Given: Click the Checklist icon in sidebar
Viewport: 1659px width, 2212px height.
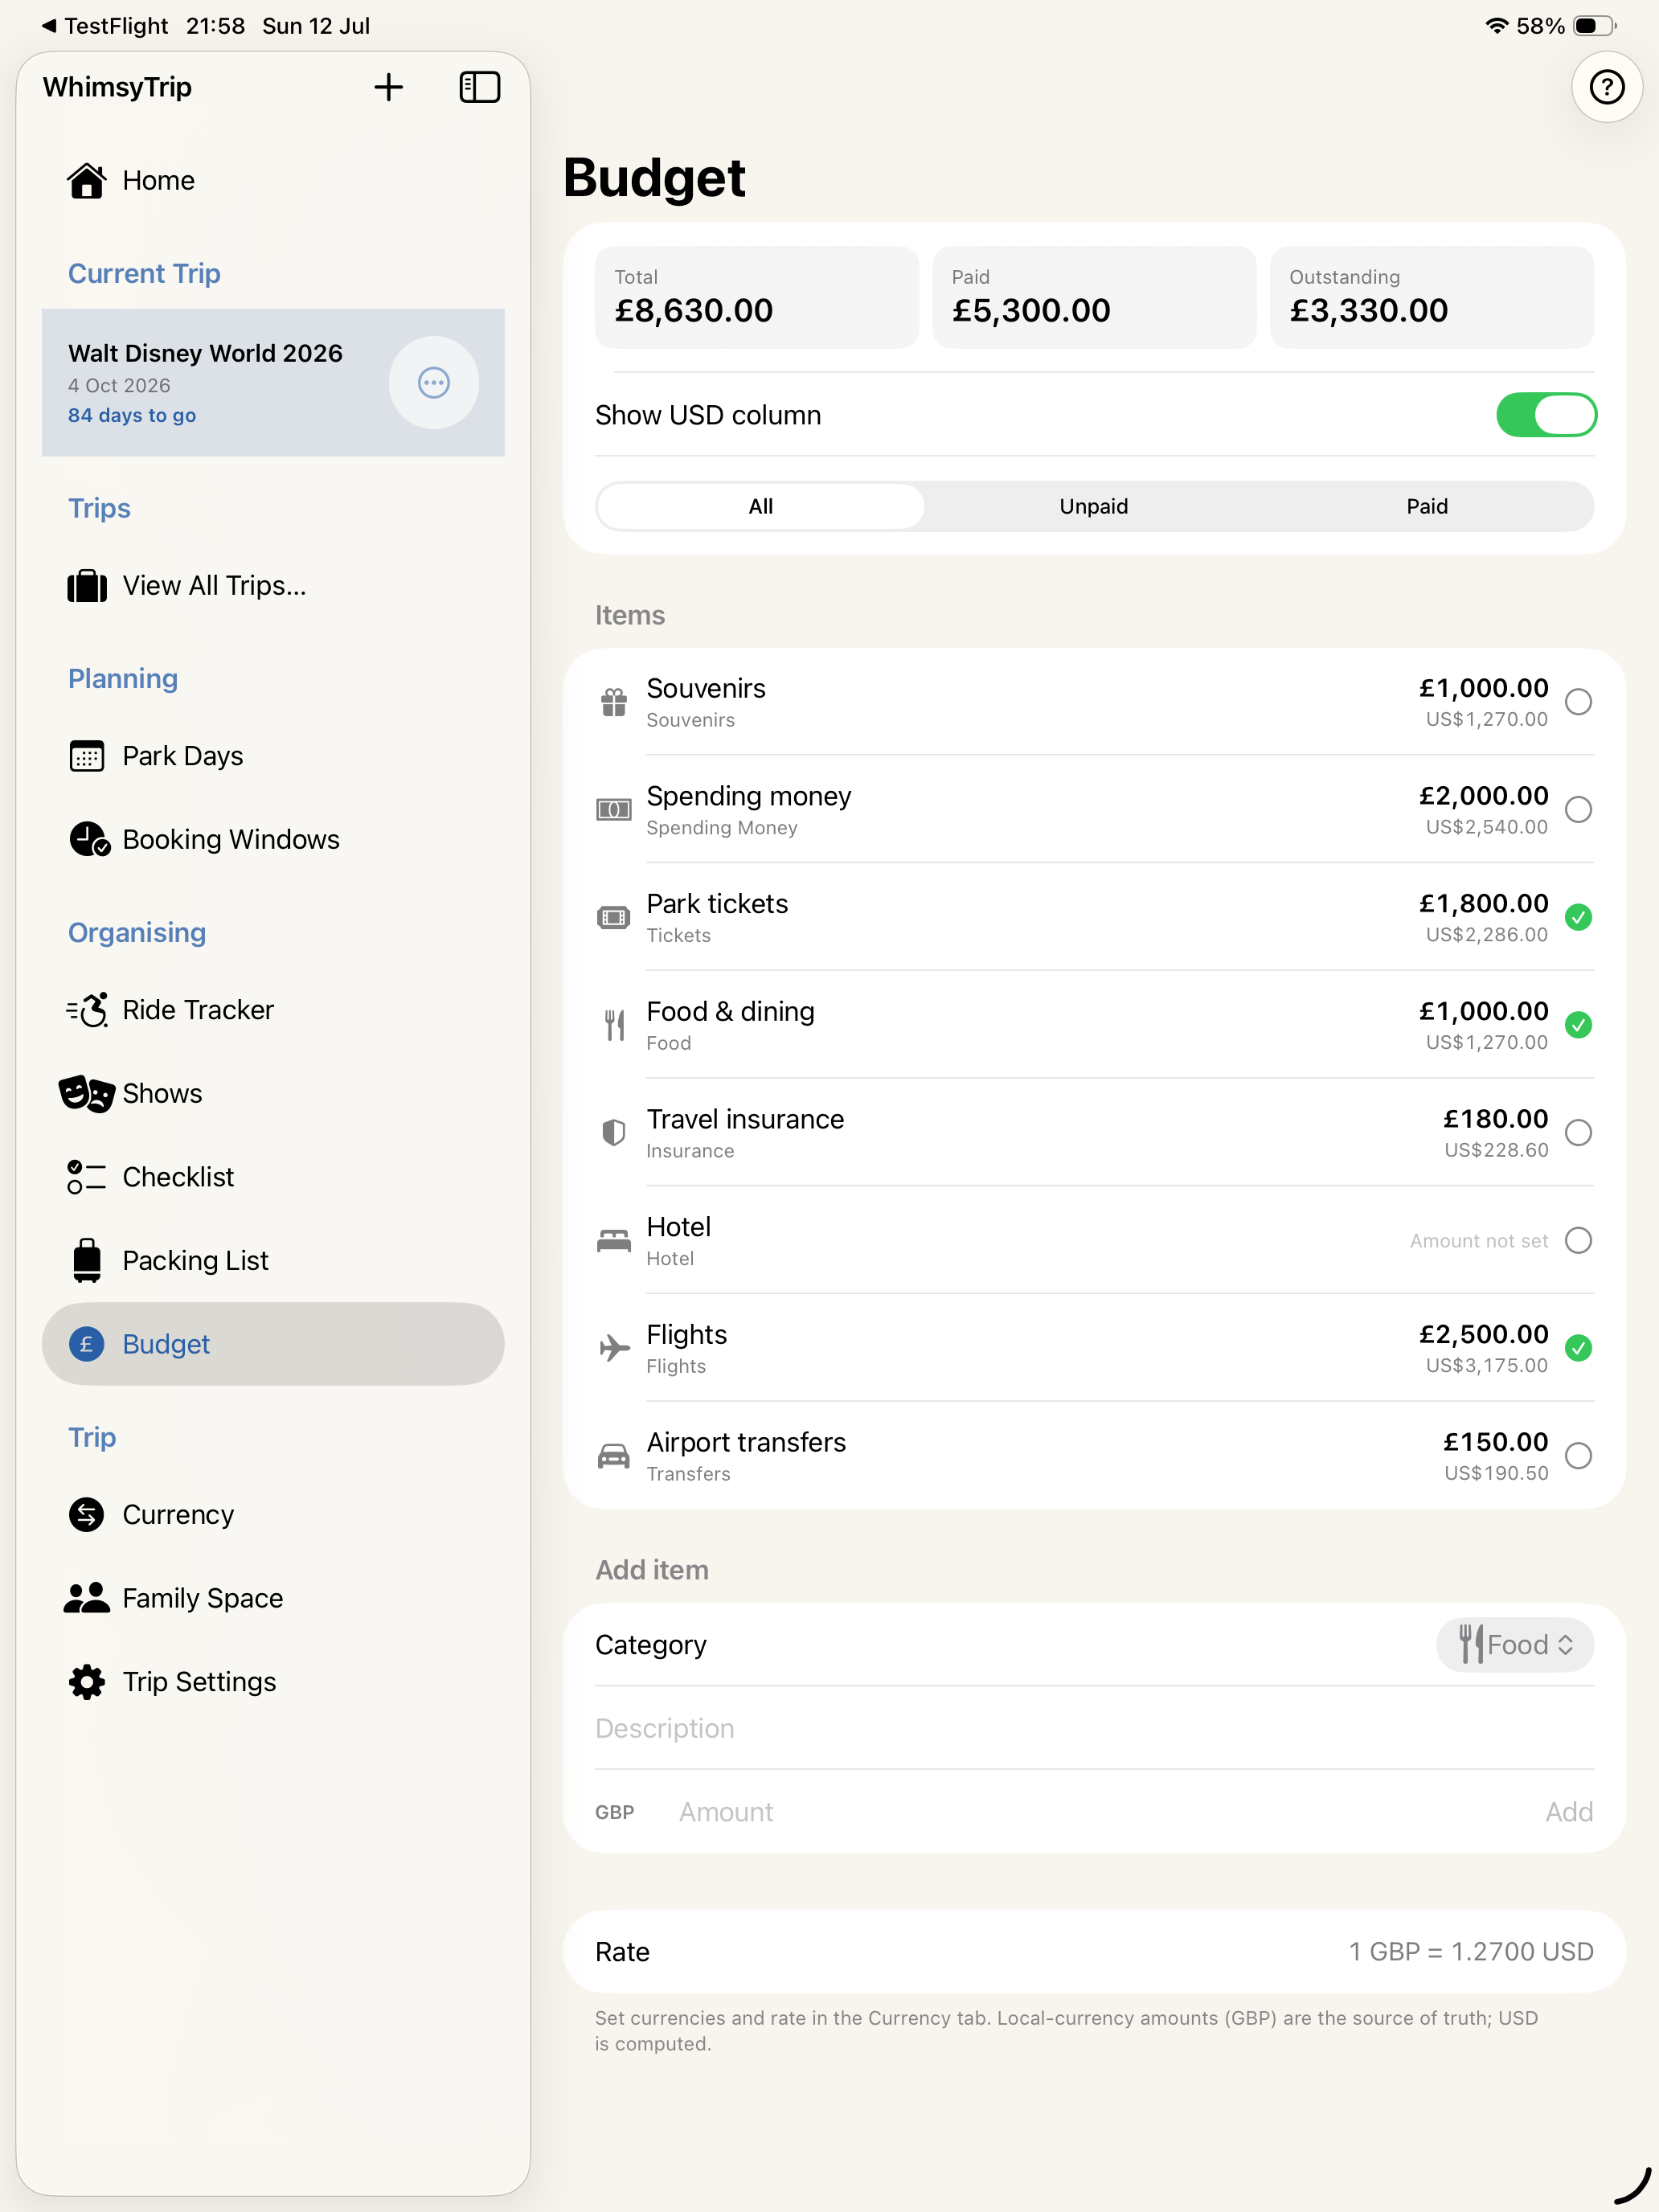Looking at the screenshot, I should click(86, 1177).
